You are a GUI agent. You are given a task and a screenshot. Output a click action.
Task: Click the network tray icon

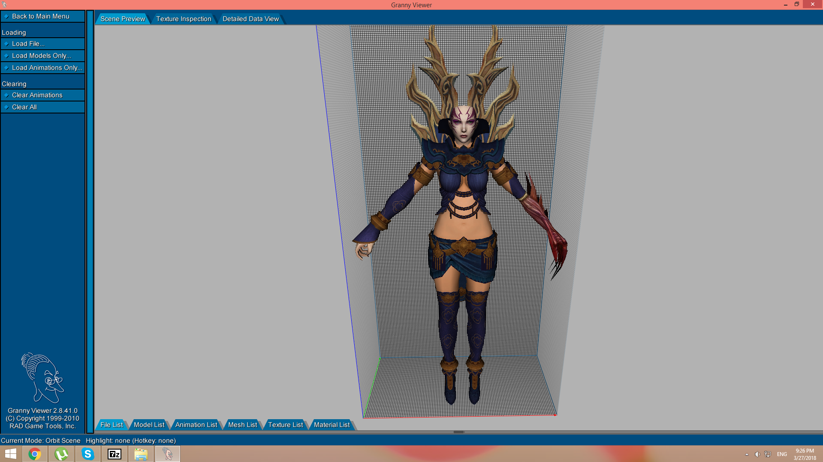[x=768, y=454]
